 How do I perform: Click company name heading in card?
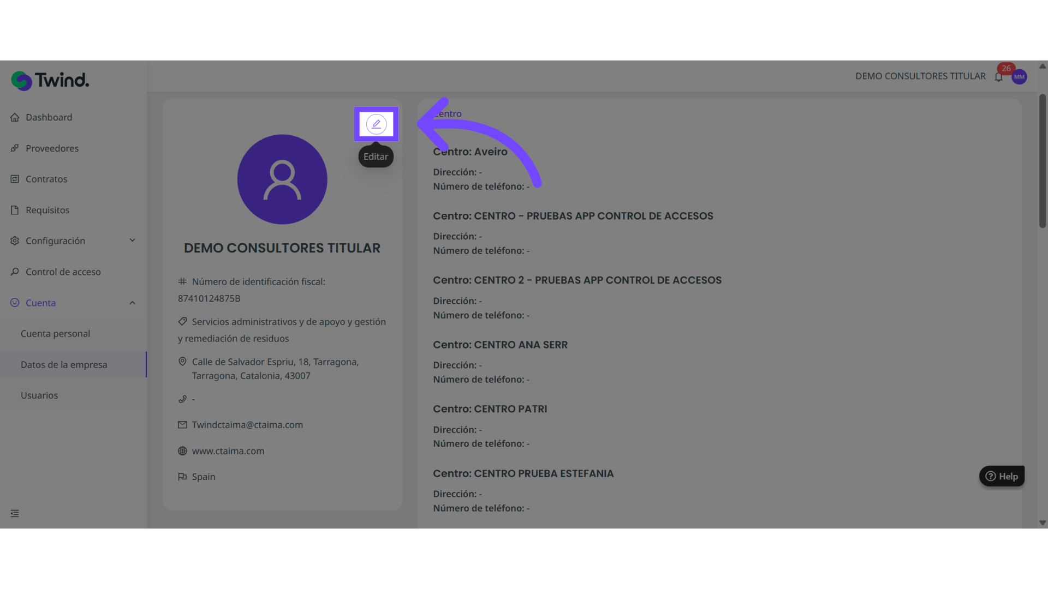coord(282,248)
